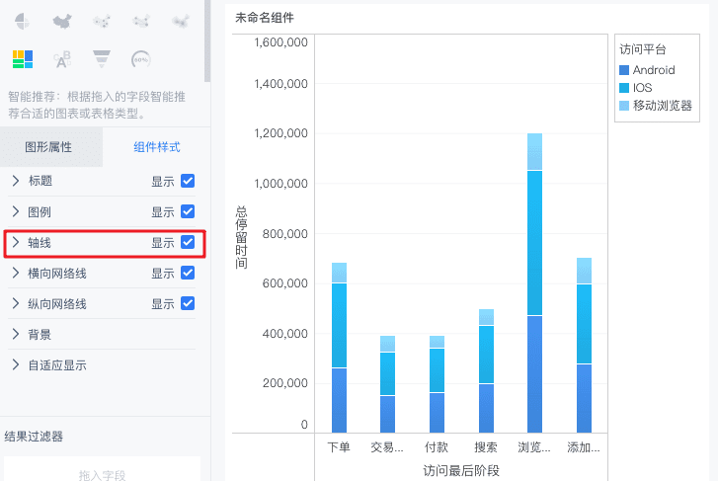The image size is (718, 481).
Task: Toggle 横向网络线 显示 checkbox
Action: (188, 273)
